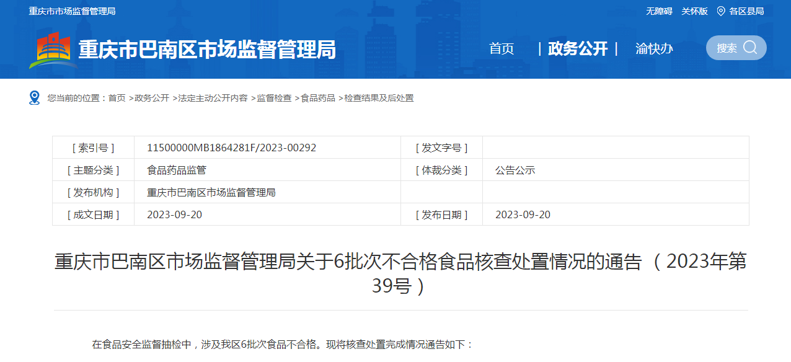The height and width of the screenshot is (362, 791).
Task: Go to breadcrumb 检查结果及后处置
Action: 379,98
